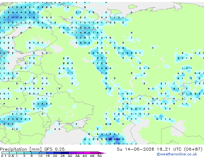Click the 'Precipitation [mm]' title text

coord(21,149)
